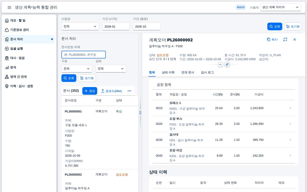Open 영역 간 연계 sidebar item
This screenshot has height=192, width=307.
click(x=29, y=77)
